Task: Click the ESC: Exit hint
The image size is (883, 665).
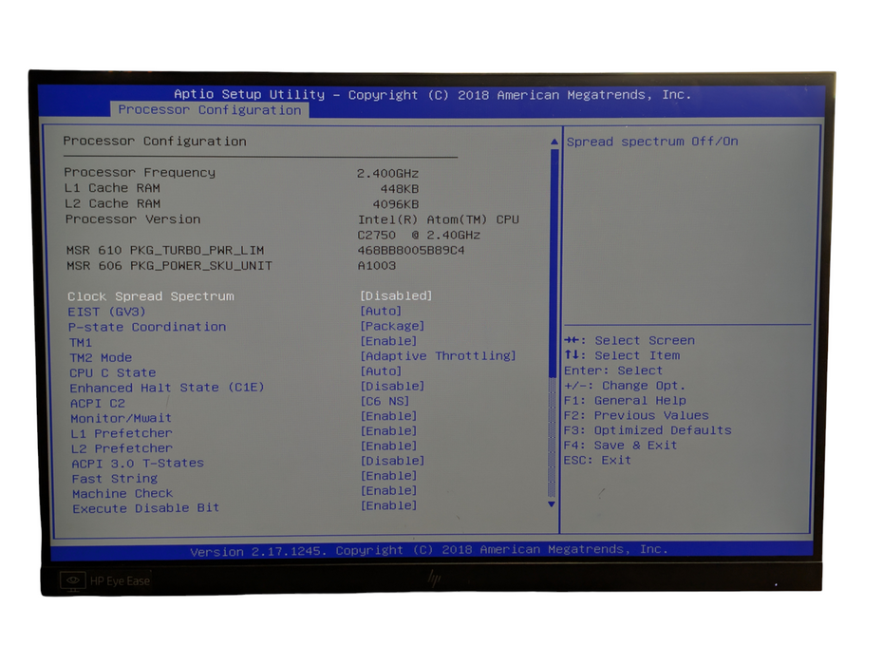Action: click(x=597, y=460)
